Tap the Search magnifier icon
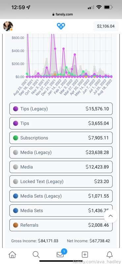122x264 pixels. click(36, 254)
